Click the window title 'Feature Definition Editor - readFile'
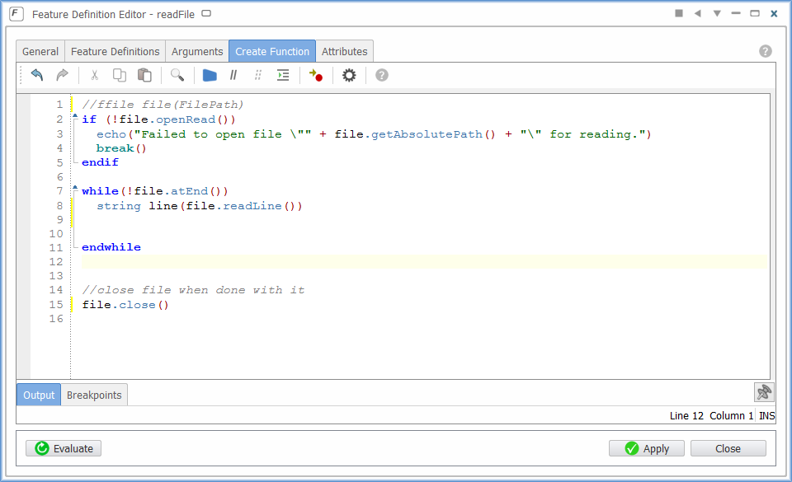 tap(113, 14)
